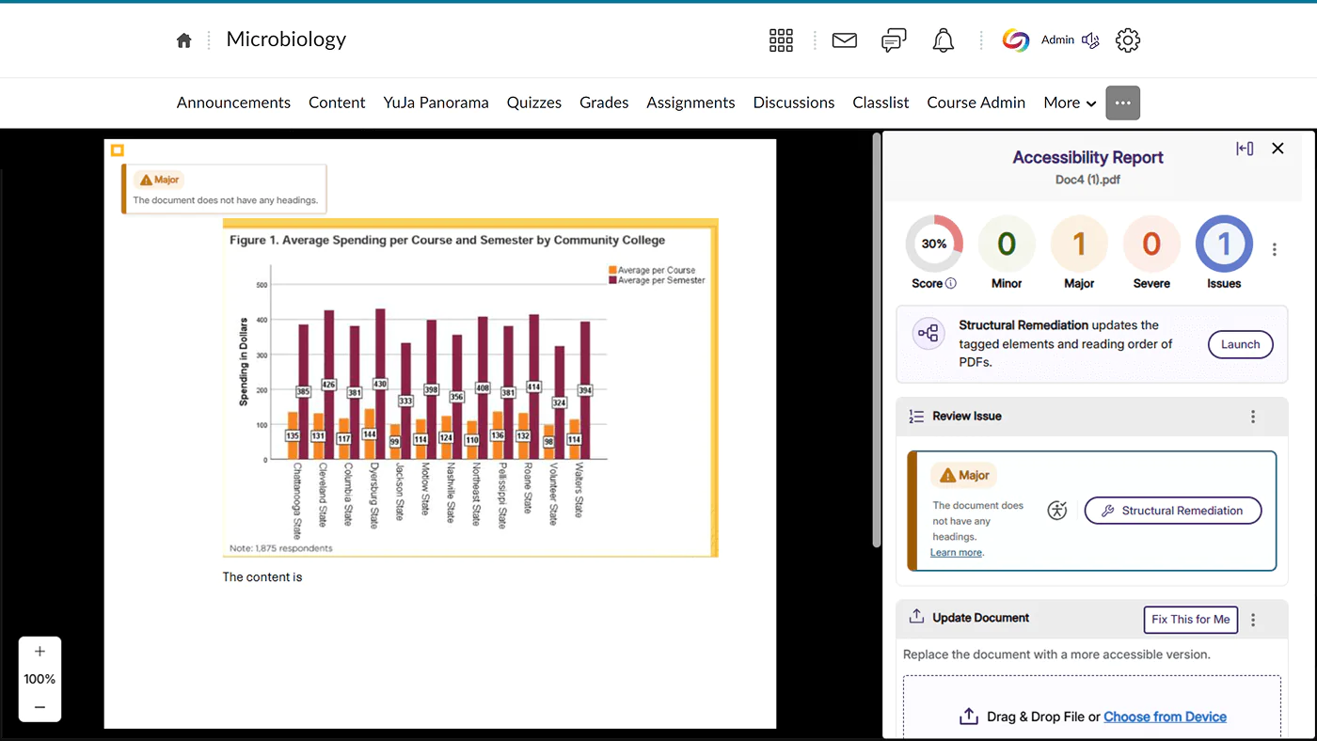1317x741 pixels.
Task: Go to the course home icon
Action: click(184, 40)
